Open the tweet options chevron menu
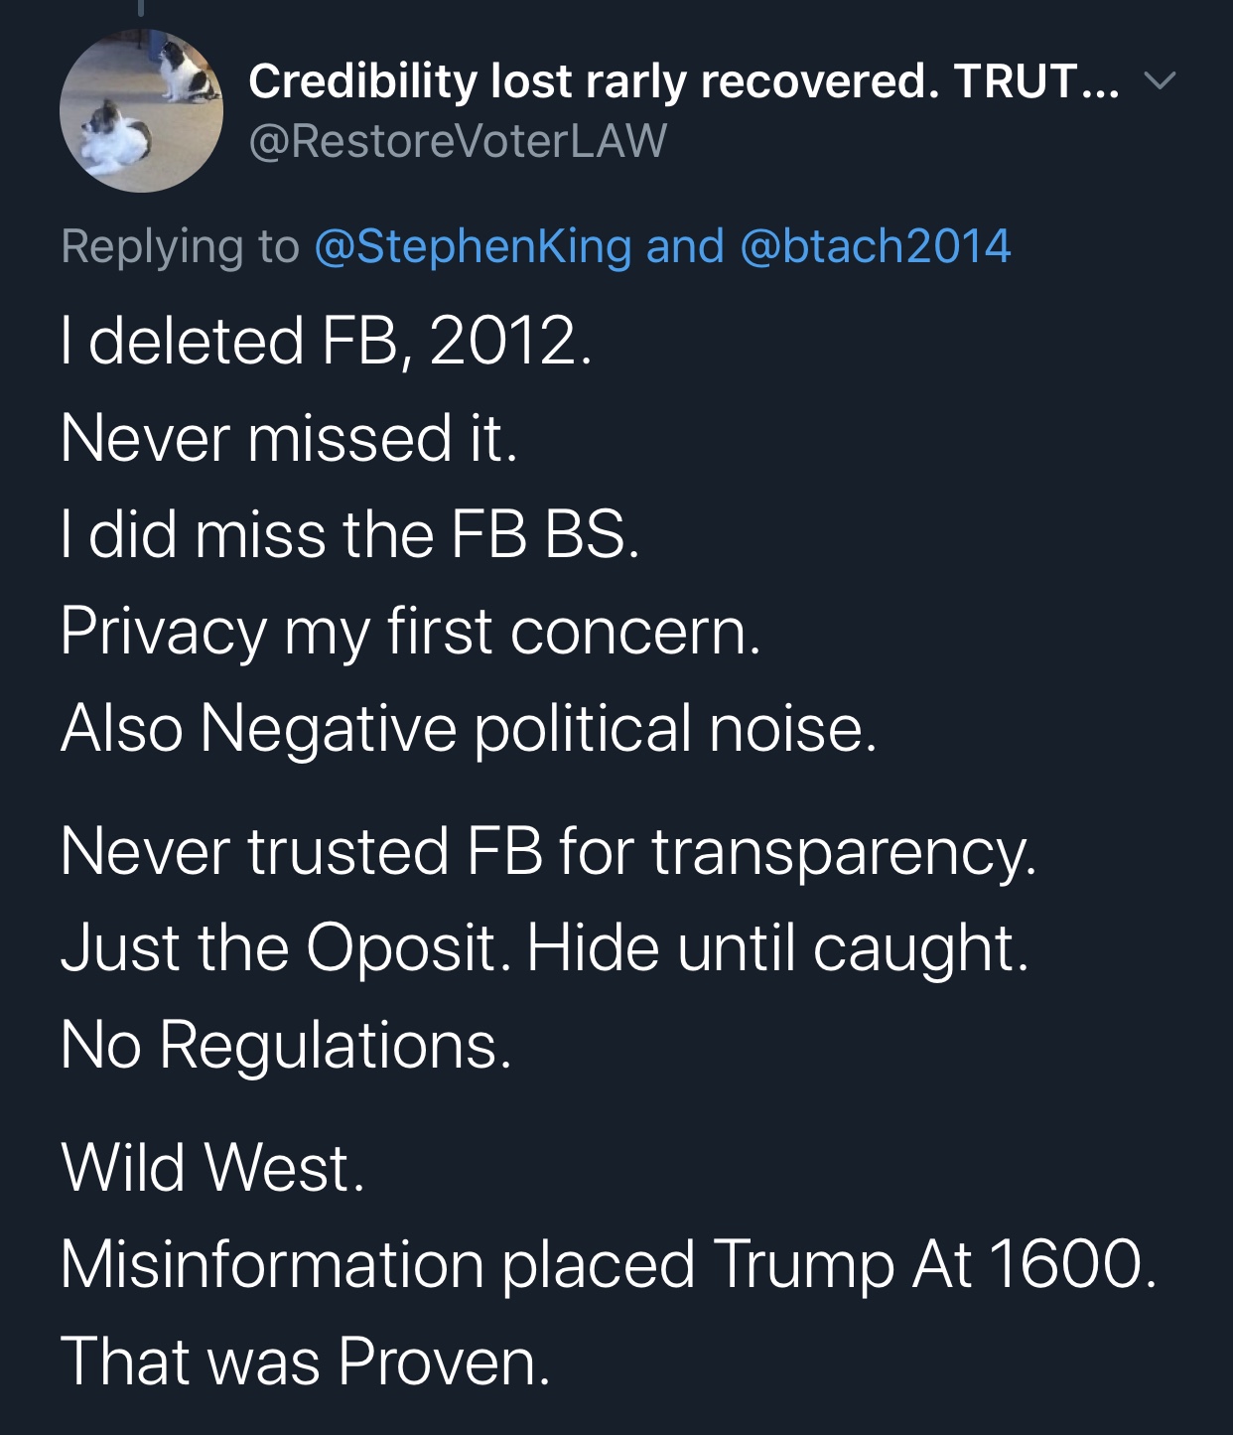The height and width of the screenshot is (1435, 1233). tap(1160, 79)
